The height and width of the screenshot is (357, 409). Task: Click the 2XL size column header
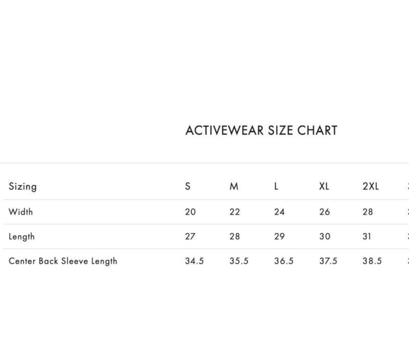click(371, 186)
